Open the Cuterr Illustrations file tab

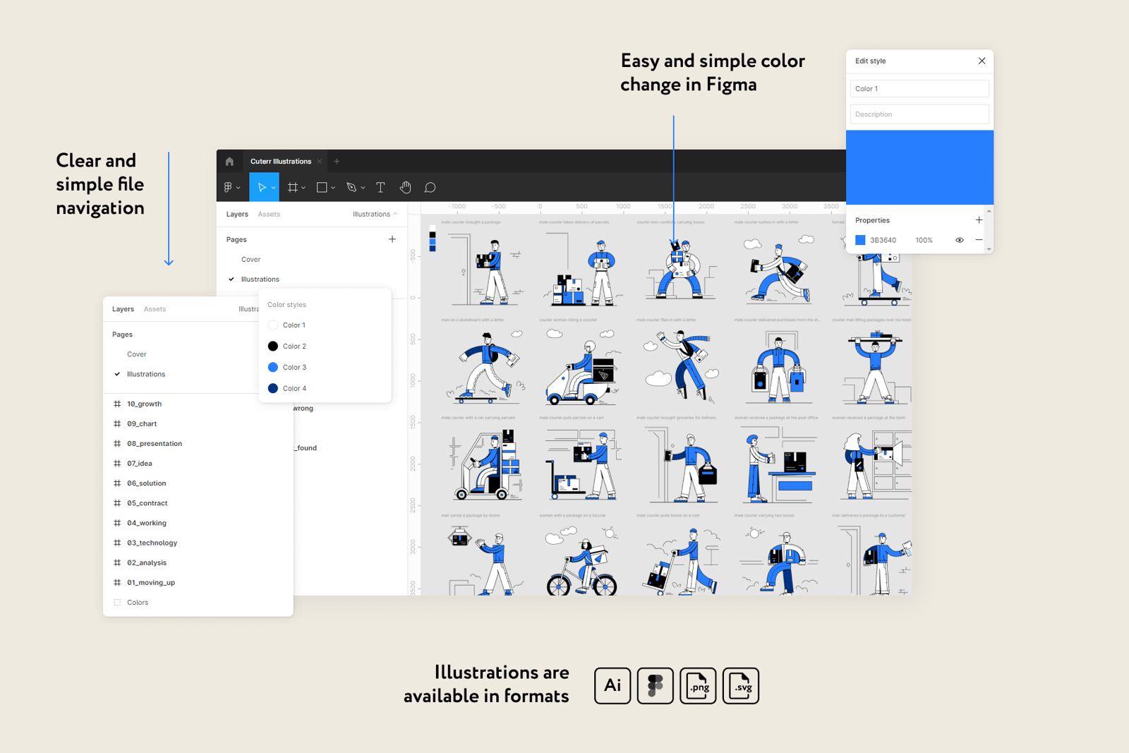click(280, 162)
